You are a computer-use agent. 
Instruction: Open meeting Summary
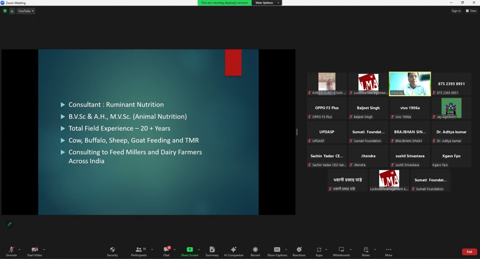212,250
